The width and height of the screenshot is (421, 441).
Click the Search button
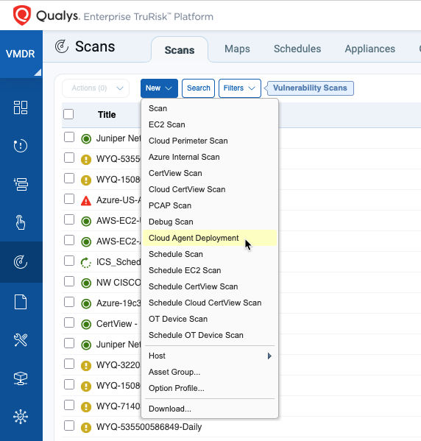click(198, 88)
